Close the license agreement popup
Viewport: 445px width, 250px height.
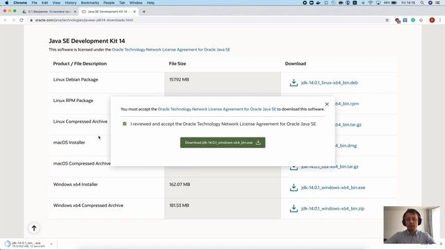[x=327, y=104]
